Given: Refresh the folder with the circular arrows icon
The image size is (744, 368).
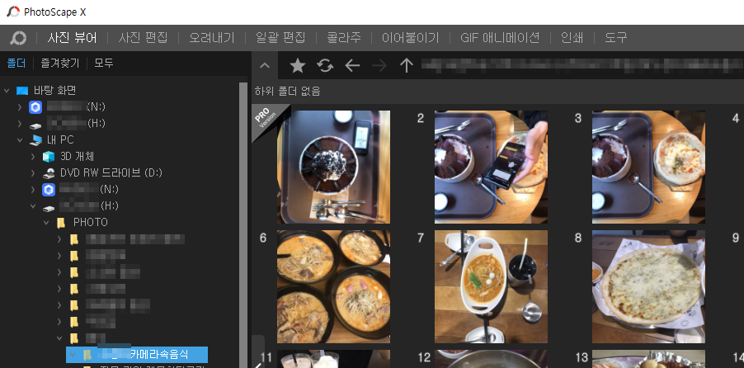Looking at the screenshot, I should pos(325,65).
